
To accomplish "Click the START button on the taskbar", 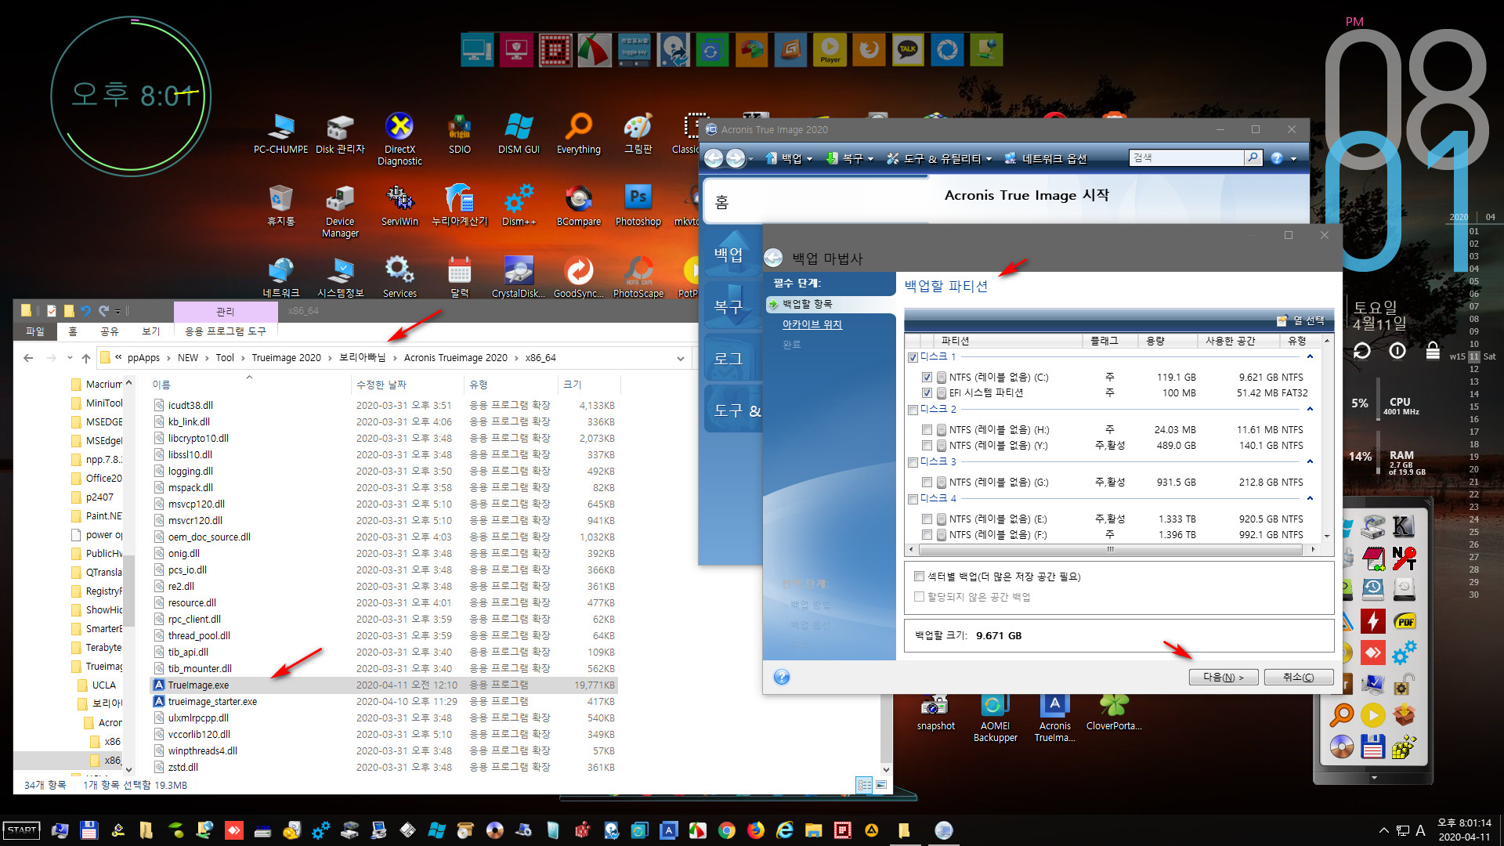I will click(x=22, y=830).
